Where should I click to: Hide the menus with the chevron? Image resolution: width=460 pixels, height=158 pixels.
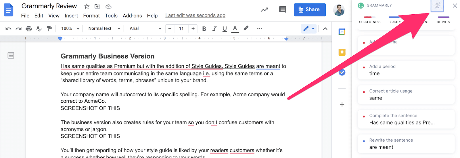pyautogui.click(x=325, y=29)
